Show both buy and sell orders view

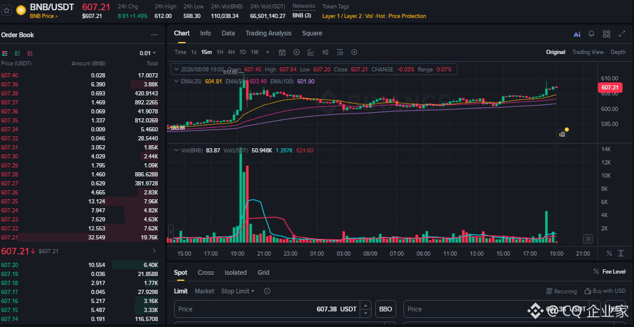click(5, 53)
